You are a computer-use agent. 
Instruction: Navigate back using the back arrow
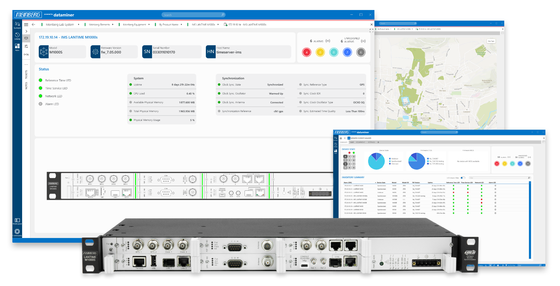[x=33, y=24]
